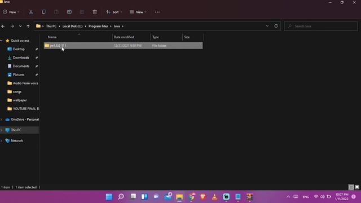Open the notification center badge

coord(354,197)
